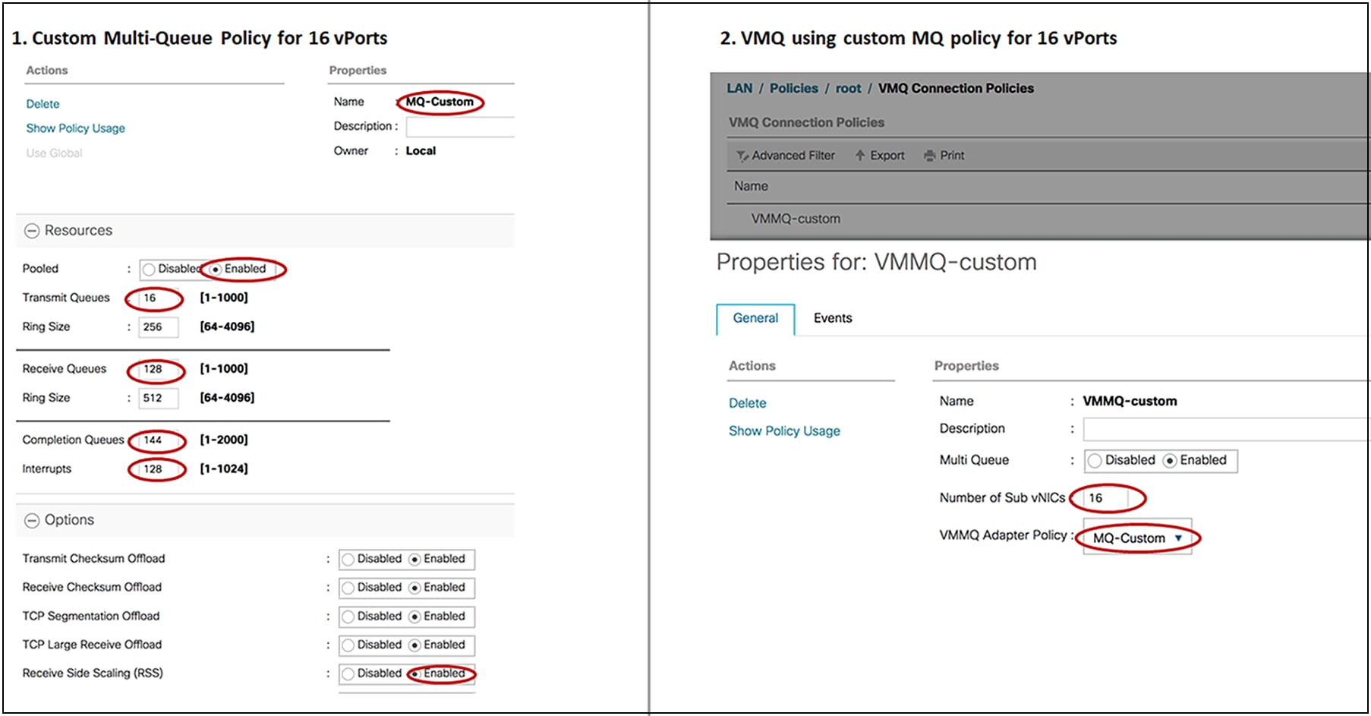Click the Receive Ring Size field showing 512

point(159,398)
